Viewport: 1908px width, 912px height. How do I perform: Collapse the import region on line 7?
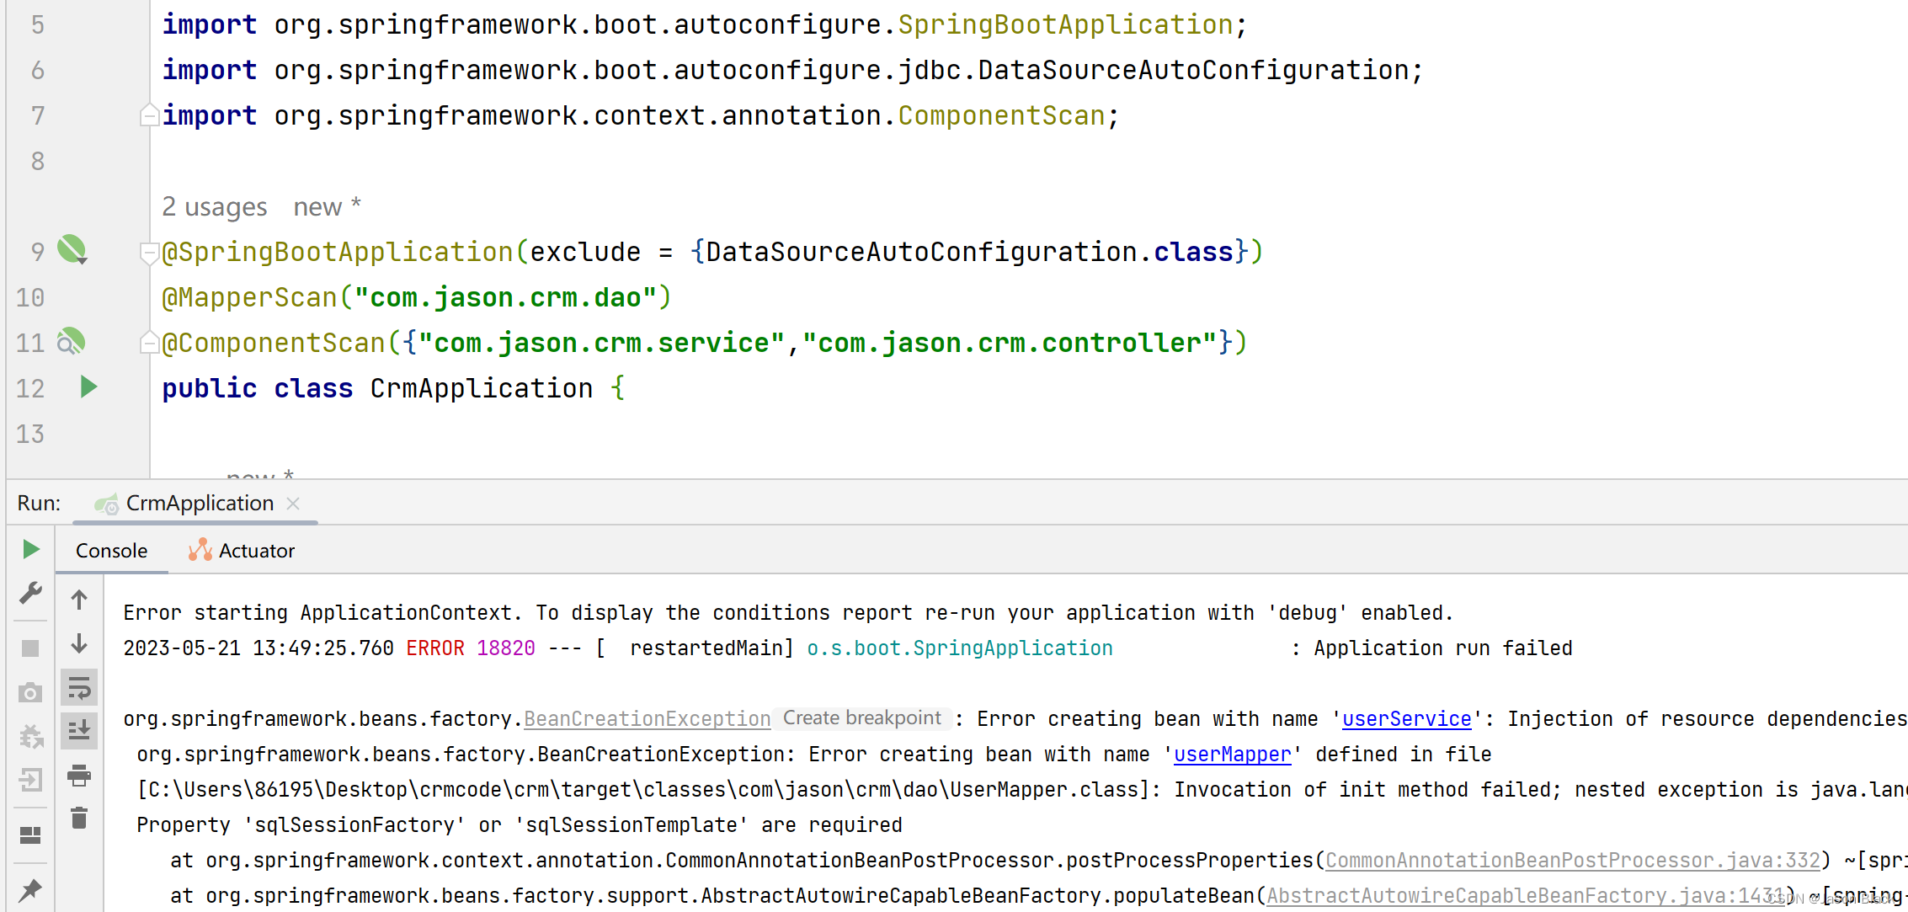pos(149,115)
